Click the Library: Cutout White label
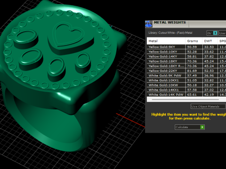 [x=170, y=33]
